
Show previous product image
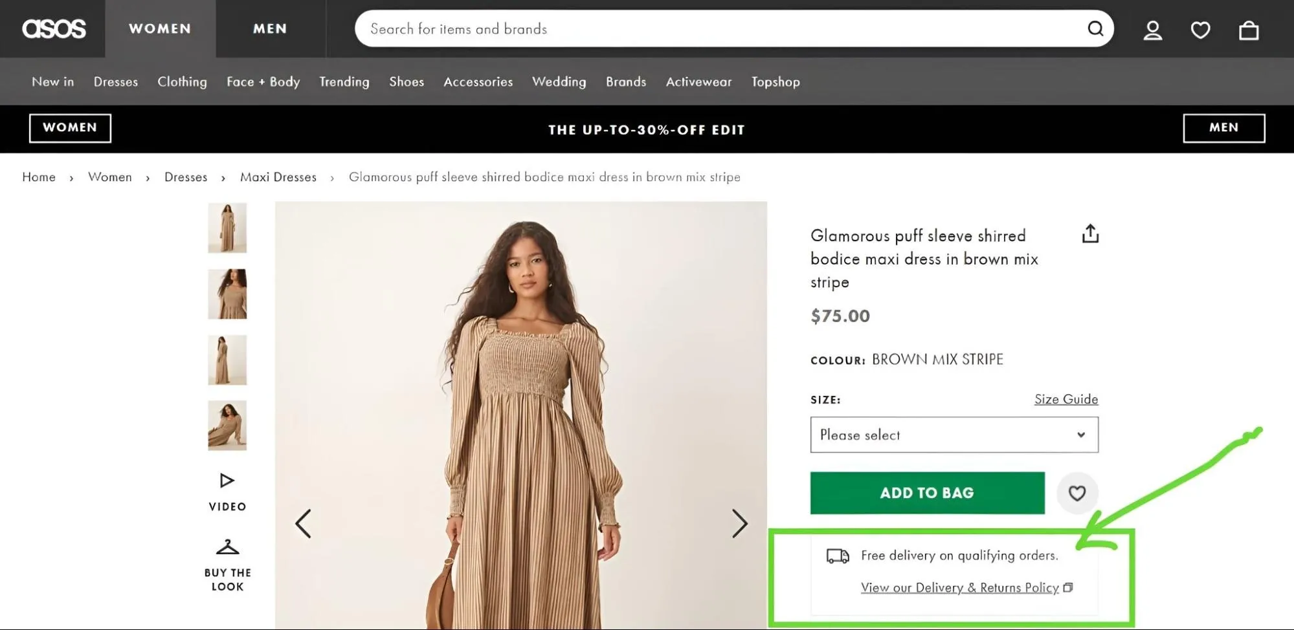(x=303, y=523)
